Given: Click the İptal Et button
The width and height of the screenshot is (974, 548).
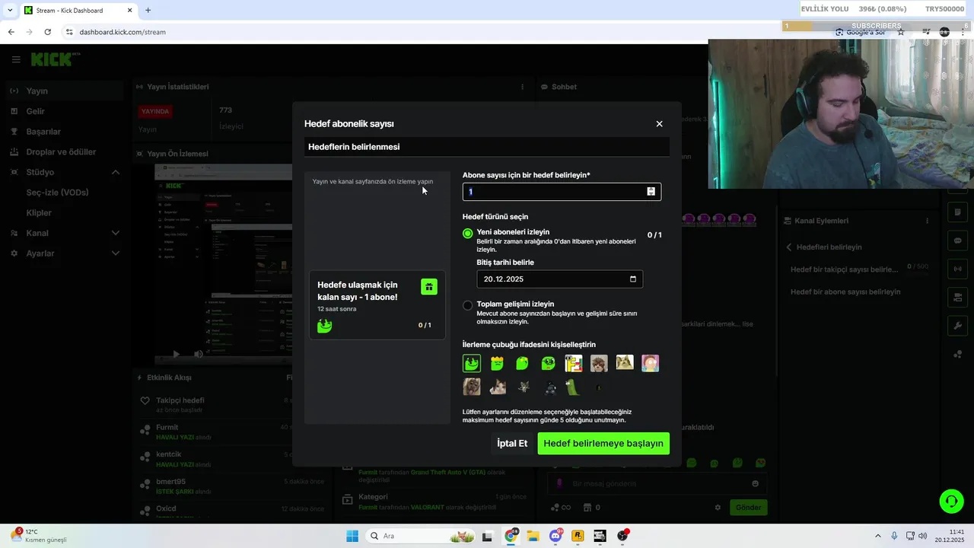Looking at the screenshot, I should [x=512, y=443].
